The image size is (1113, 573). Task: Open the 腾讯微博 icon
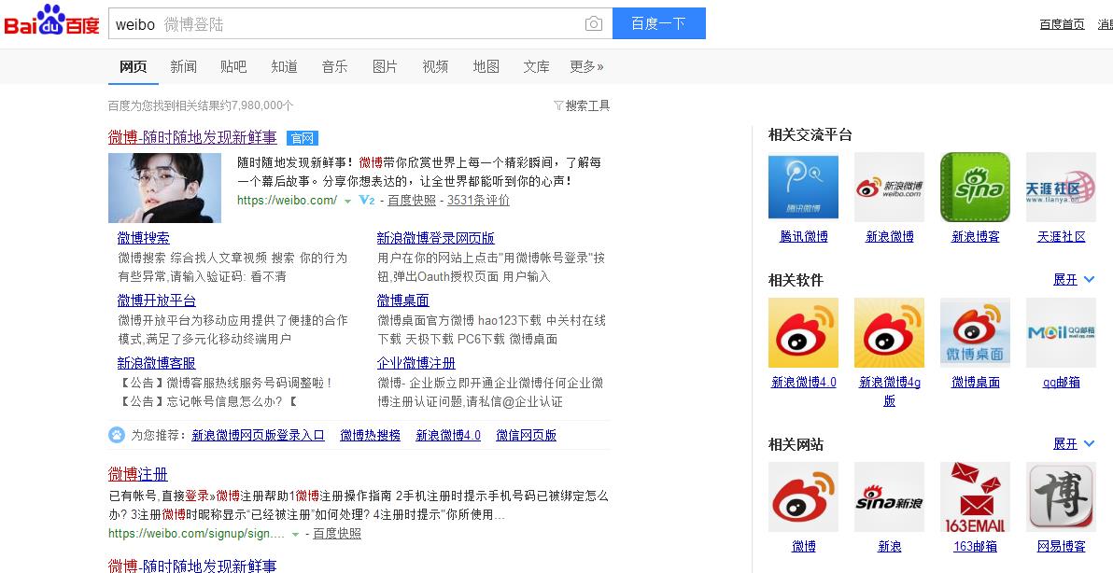[x=803, y=188]
